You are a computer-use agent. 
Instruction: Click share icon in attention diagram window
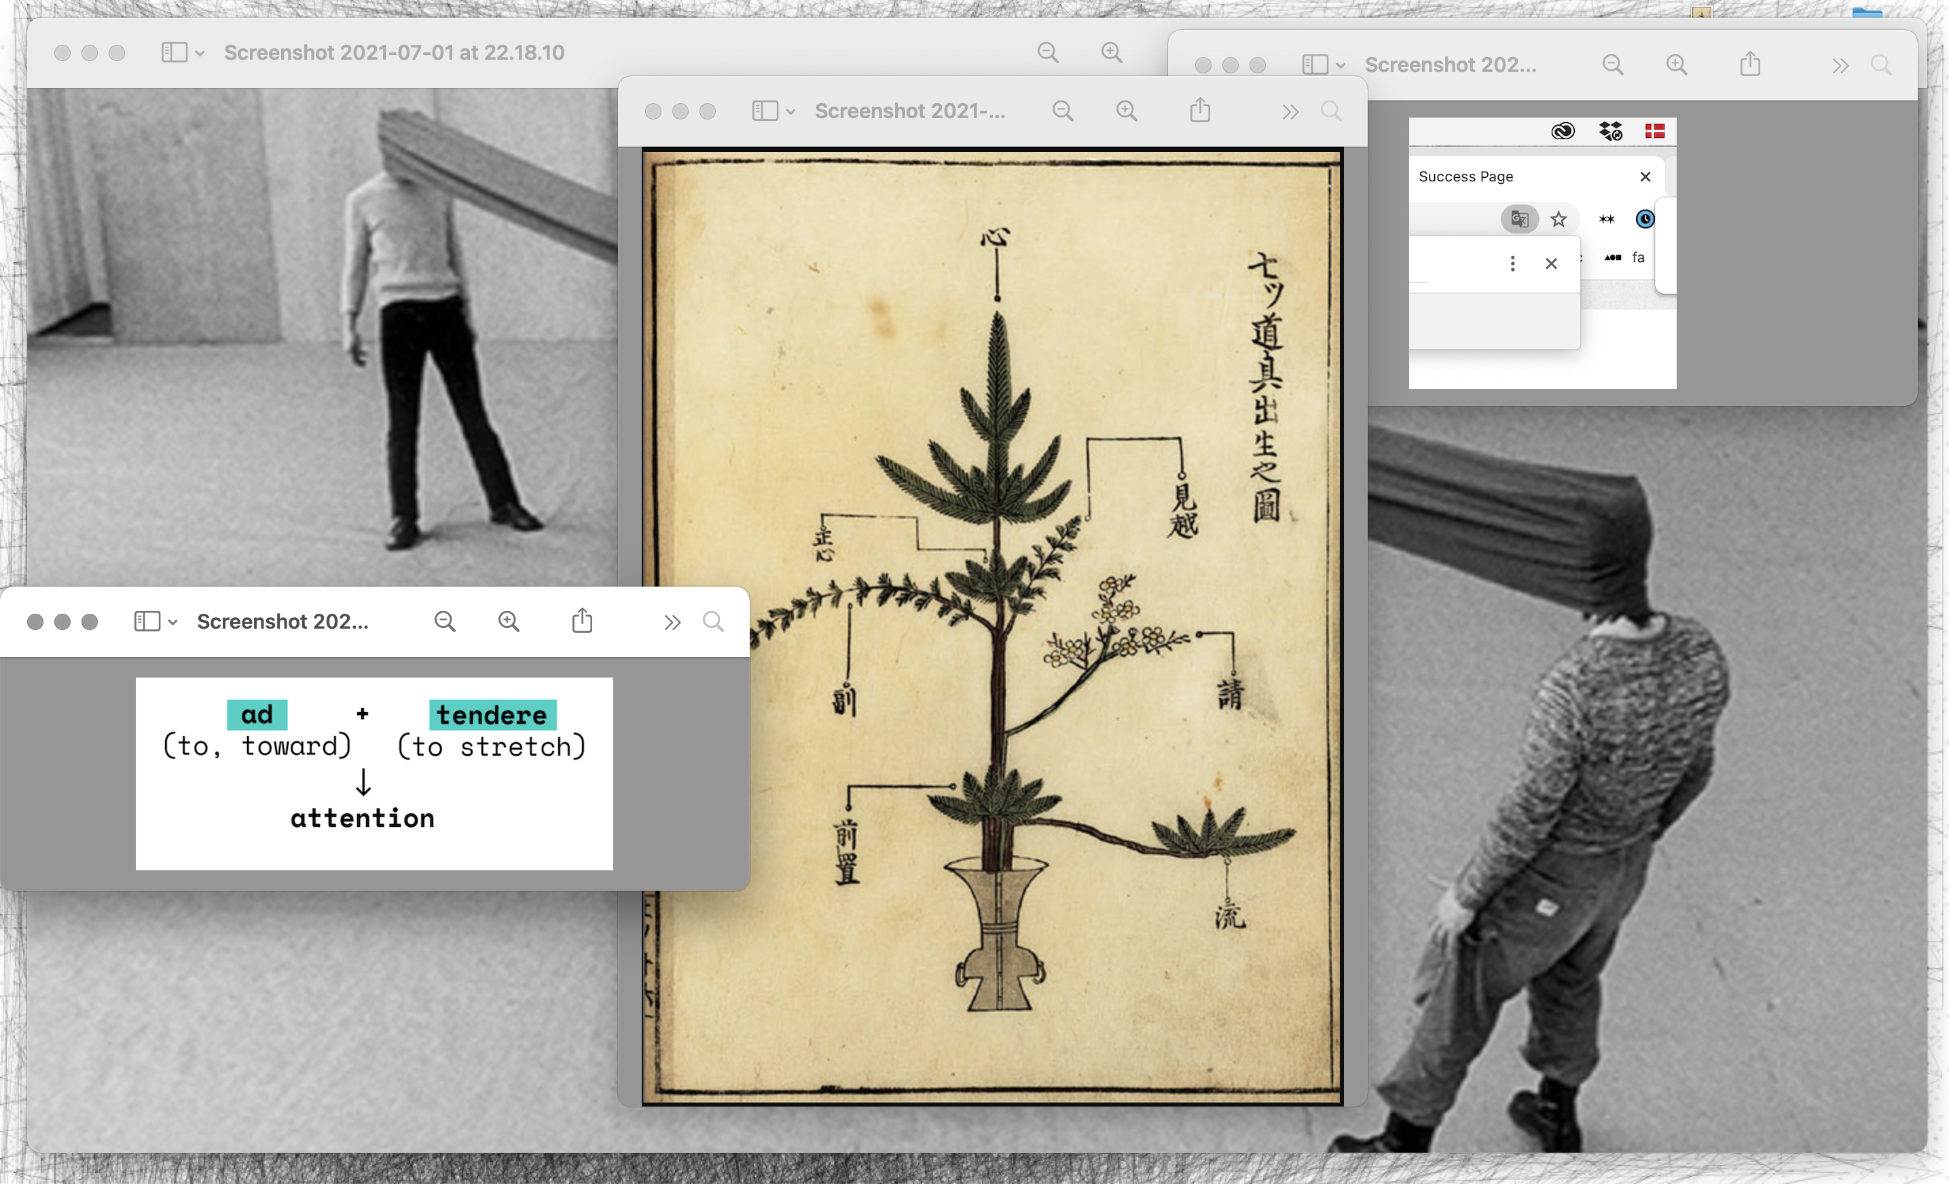click(582, 621)
